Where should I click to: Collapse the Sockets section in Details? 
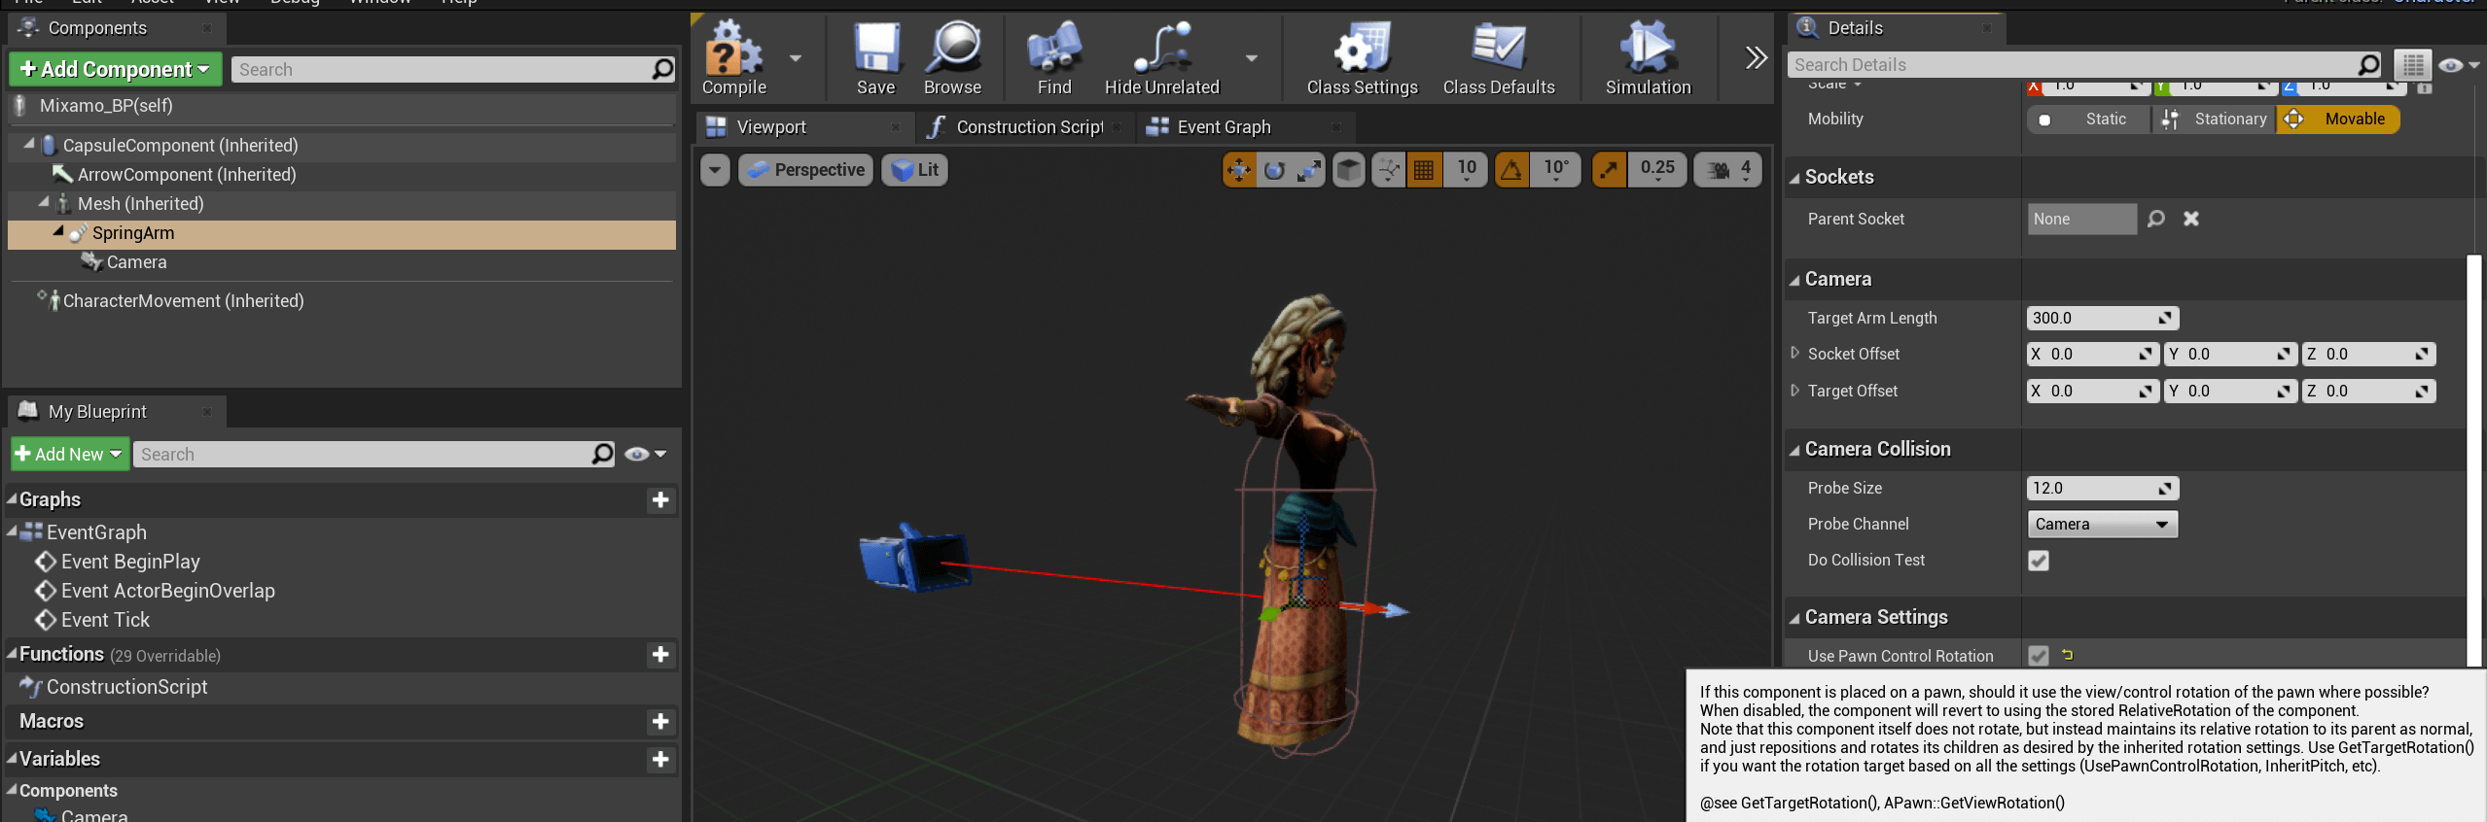(x=1794, y=178)
